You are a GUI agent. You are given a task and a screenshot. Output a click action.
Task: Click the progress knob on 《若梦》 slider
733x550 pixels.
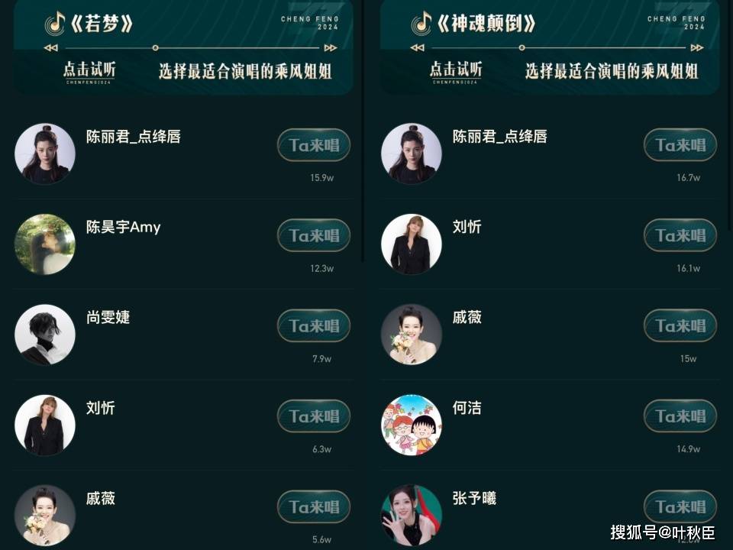coord(155,47)
